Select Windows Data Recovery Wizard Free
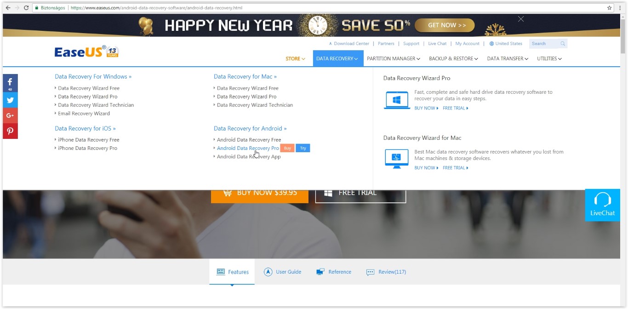The width and height of the screenshot is (628, 309). (89, 88)
